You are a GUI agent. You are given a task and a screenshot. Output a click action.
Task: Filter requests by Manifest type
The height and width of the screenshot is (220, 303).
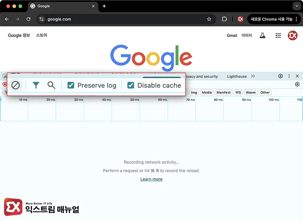(223, 92)
